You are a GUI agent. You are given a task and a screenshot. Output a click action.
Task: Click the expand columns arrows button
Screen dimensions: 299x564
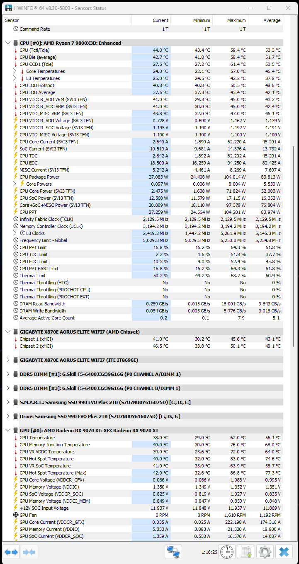[x=11, y=552]
